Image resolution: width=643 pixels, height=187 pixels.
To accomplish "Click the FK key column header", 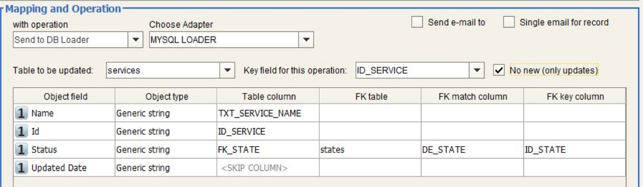I will tap(575, 96).
